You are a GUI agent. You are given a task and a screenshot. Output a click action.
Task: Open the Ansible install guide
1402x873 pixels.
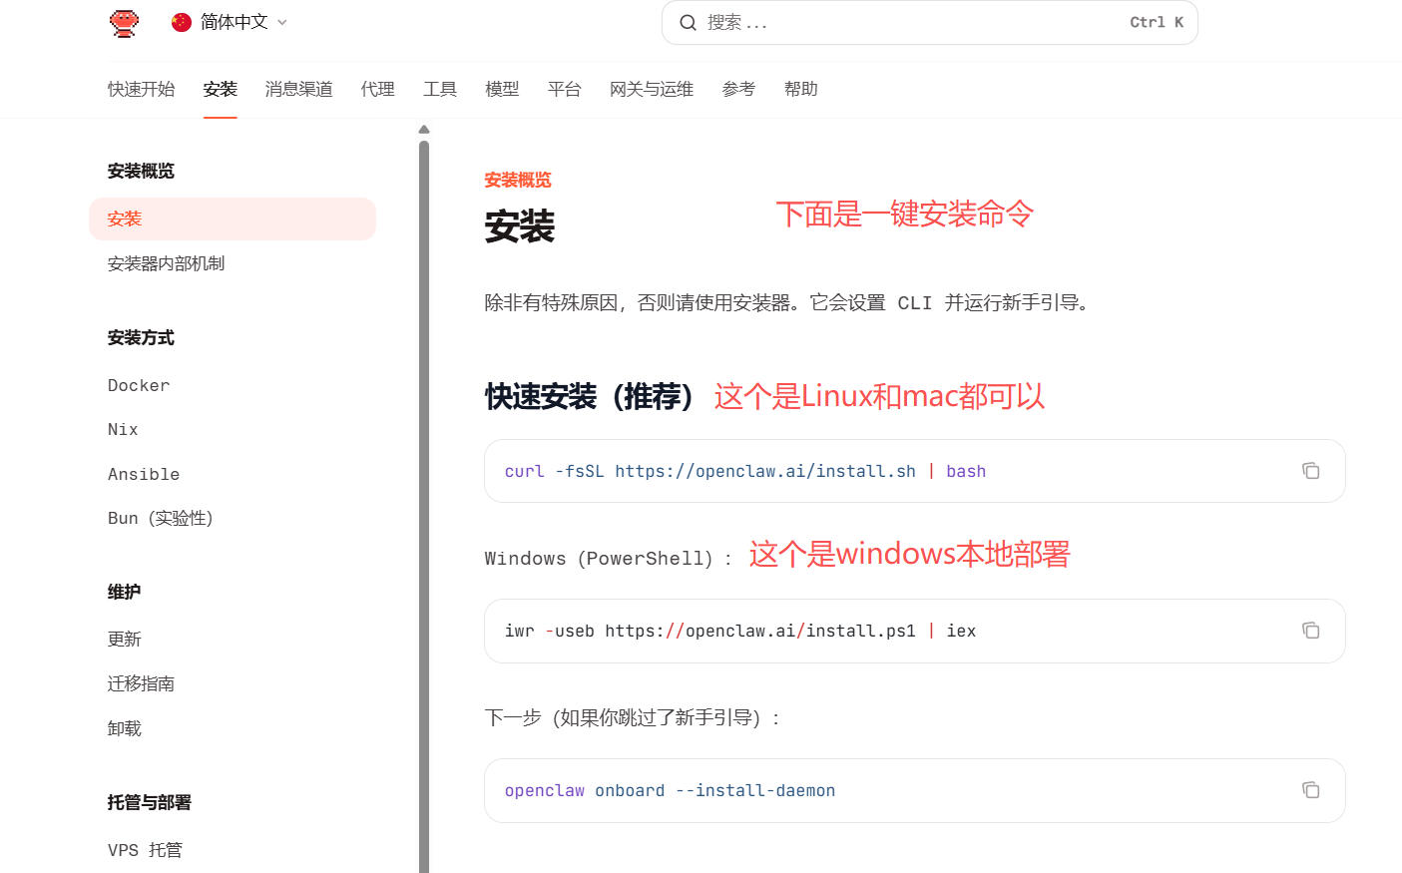(144, 474)
